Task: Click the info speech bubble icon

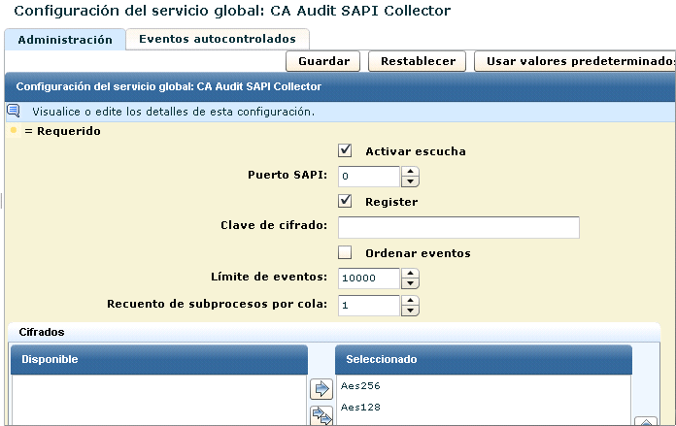Action: tap(14, 111)
